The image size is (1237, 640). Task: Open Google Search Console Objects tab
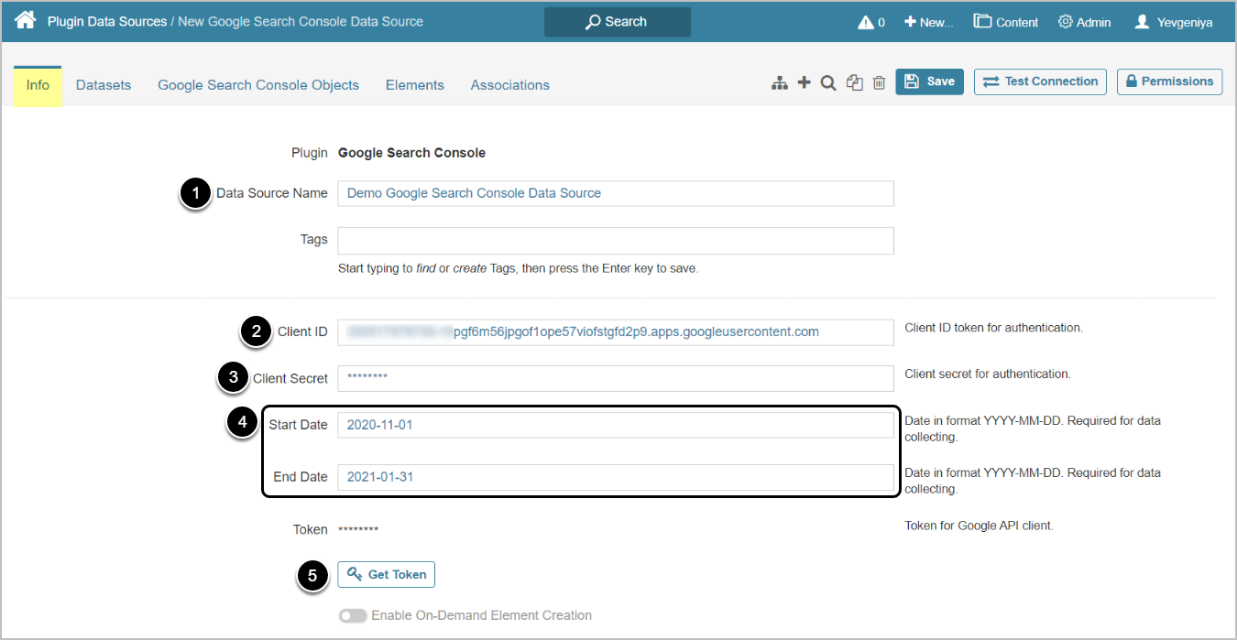(258, 85)
